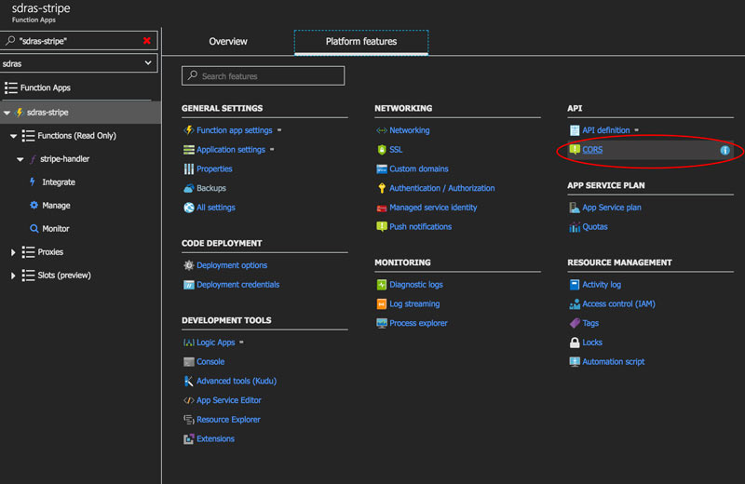Switch to the Overview tab
Viewport: 745px width, 484px height.
[x=228, y=42]
